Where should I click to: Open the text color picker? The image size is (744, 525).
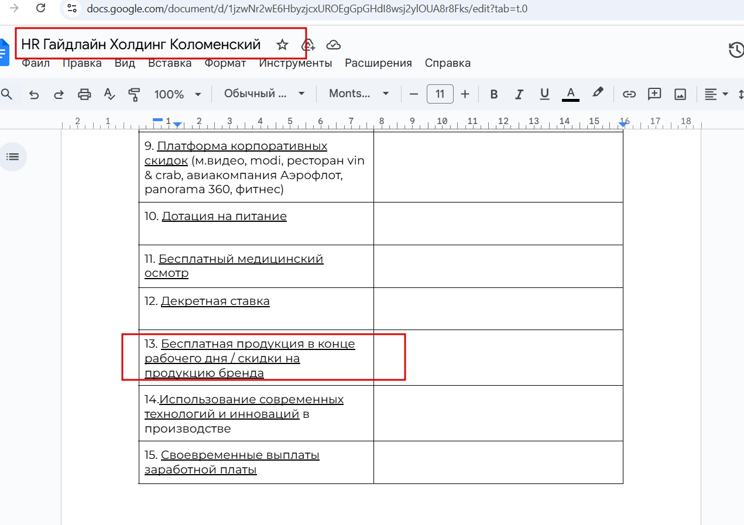click(571, 94)
